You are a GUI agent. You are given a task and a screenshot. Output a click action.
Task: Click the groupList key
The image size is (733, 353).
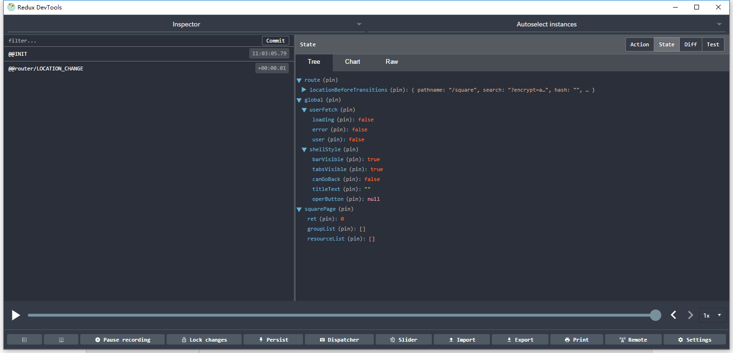point(321,229)
